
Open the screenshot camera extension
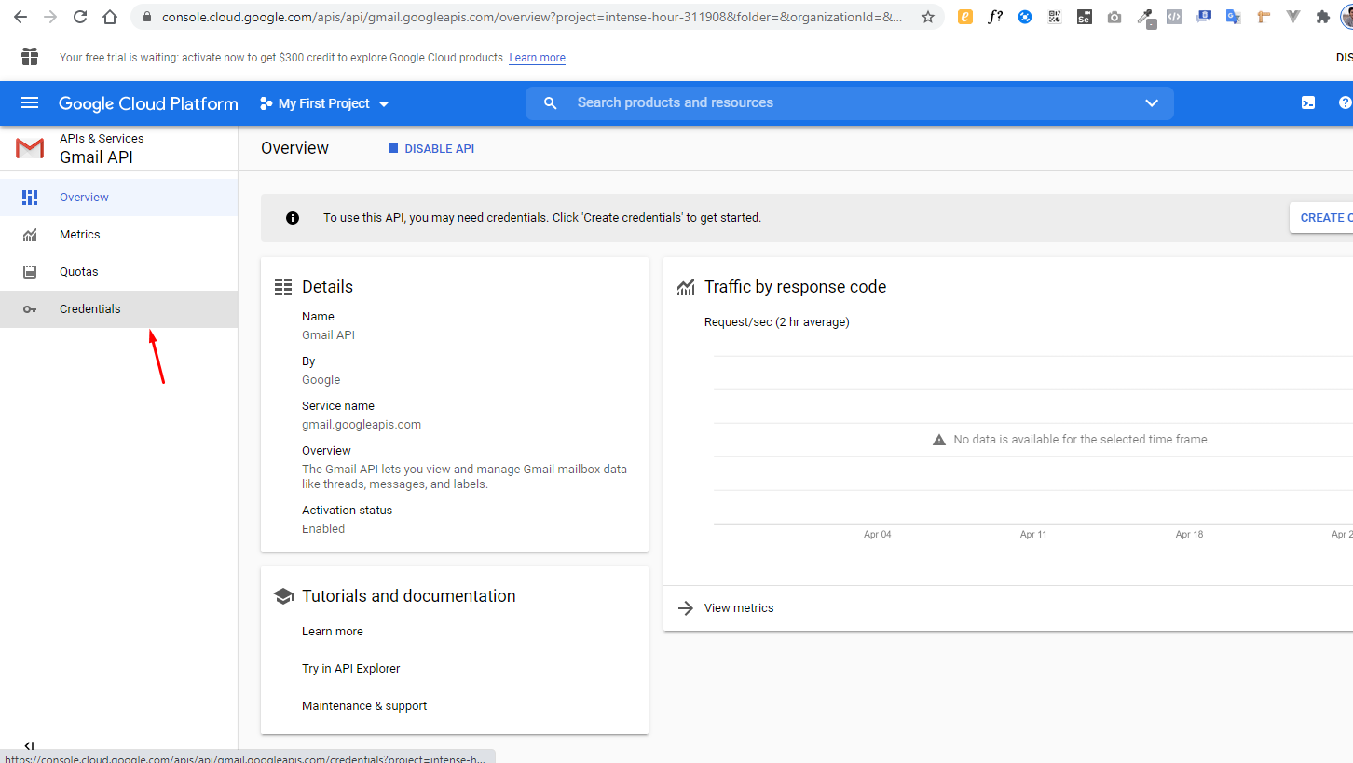(x=1114, y=16)
